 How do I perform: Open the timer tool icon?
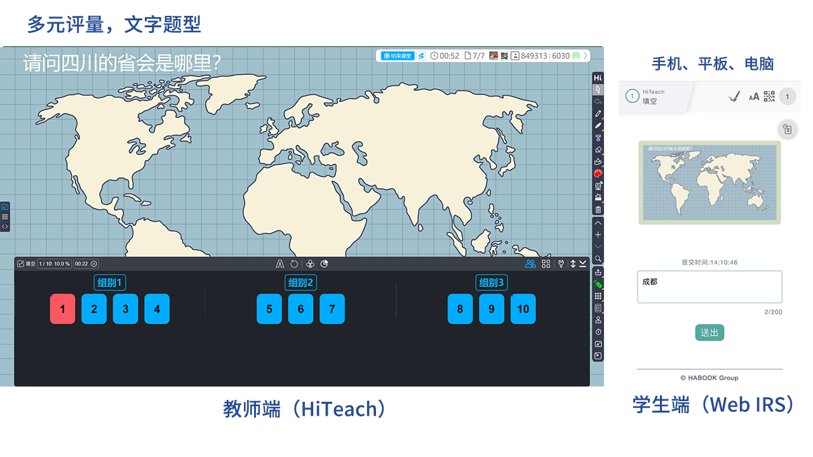pos(598,332)
